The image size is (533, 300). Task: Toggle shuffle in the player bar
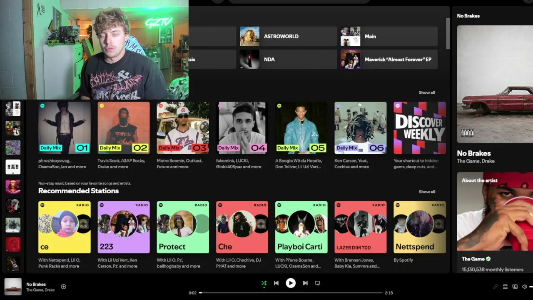click(x=264, y=283)
